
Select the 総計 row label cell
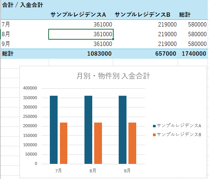click(x=25, y=54)
